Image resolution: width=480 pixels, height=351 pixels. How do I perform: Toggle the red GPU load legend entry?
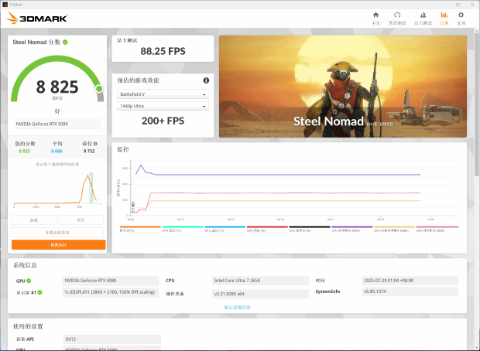pyautogui.click(x=267, y=228)
